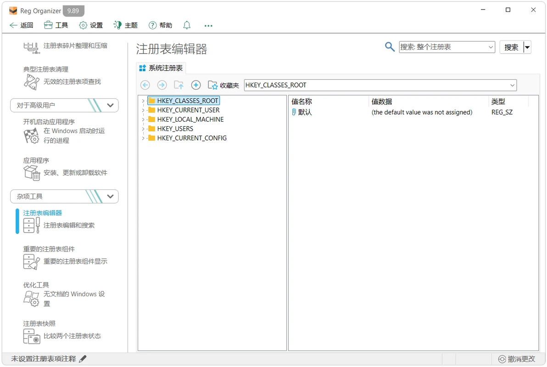The image size is (547, 367).
Task: Expand the HKEY_CURRENT_CONFIG tree node
Action: (143, 139)
